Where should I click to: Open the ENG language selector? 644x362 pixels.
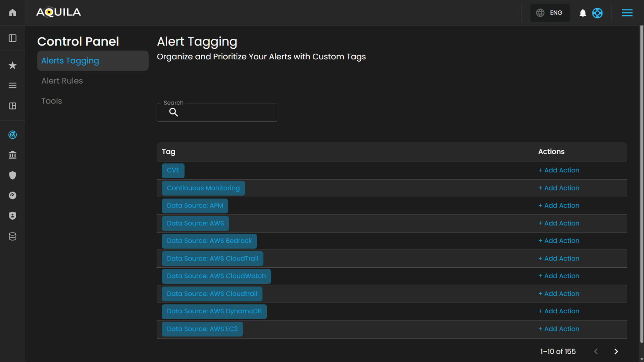tap(549, 13)
